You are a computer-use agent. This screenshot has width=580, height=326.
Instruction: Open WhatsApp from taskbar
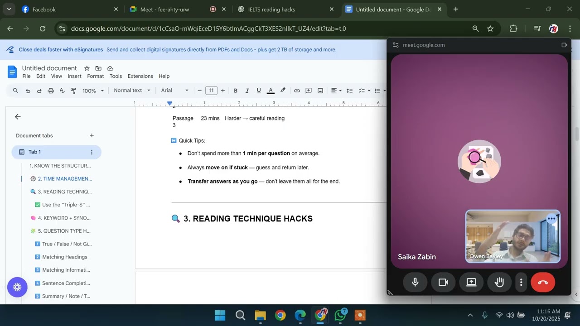click(340, 315)
